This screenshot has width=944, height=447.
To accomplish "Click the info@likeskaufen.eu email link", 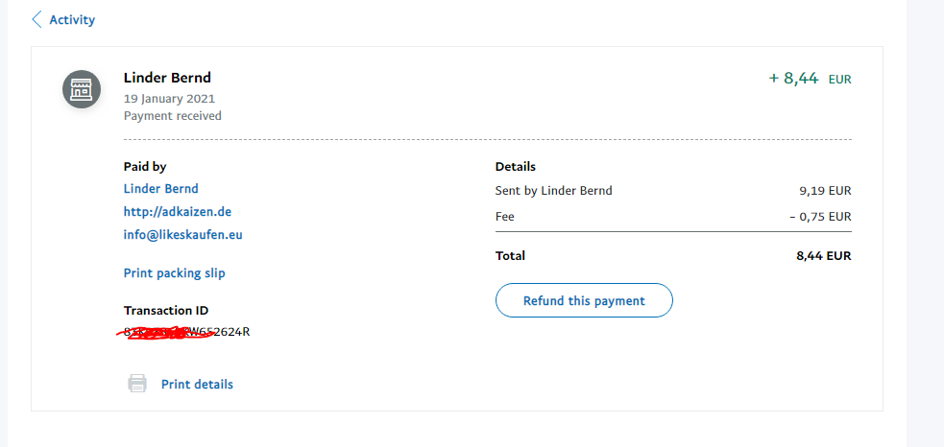I will click(x=183, y=235).
